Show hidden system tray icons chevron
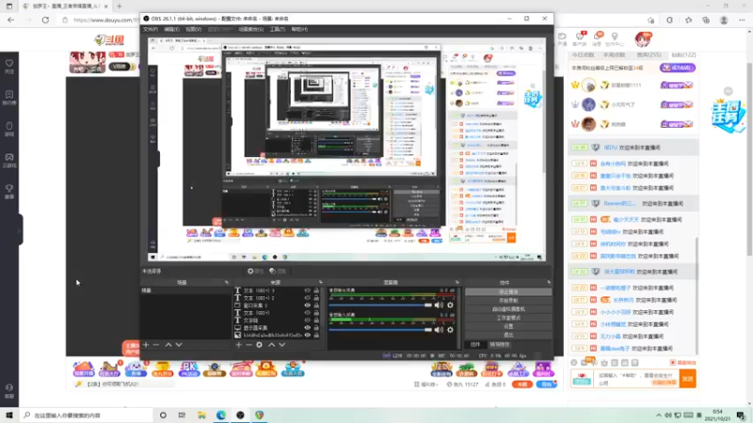 (x=658, y=415)
